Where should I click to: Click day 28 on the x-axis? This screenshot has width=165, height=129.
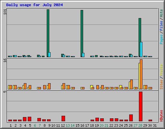tap(140, 125)
